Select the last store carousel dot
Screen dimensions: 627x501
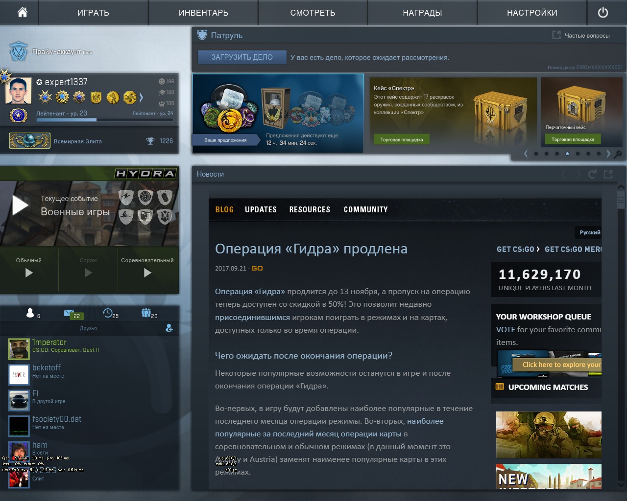pos(599,154)
